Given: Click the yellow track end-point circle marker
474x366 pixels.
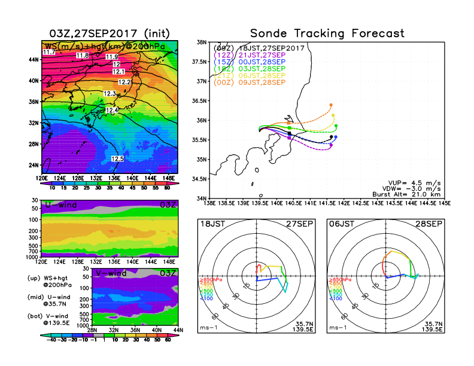Looking at the screenshot, I should click(333, 115).
